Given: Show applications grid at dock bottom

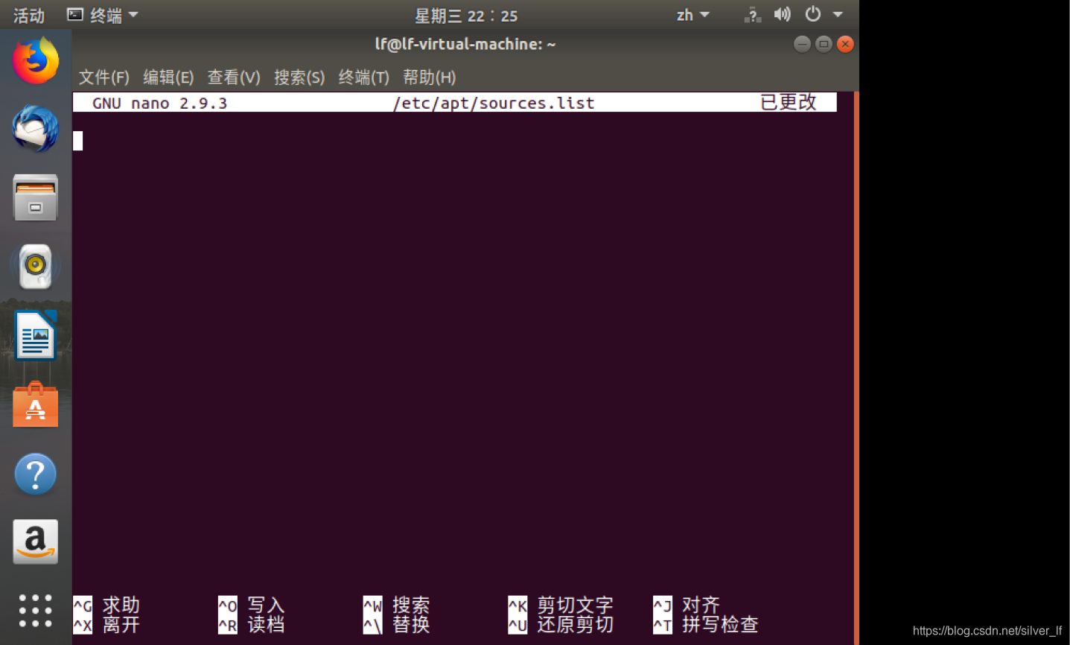Looking at the screenshot, I should (35, 611).
